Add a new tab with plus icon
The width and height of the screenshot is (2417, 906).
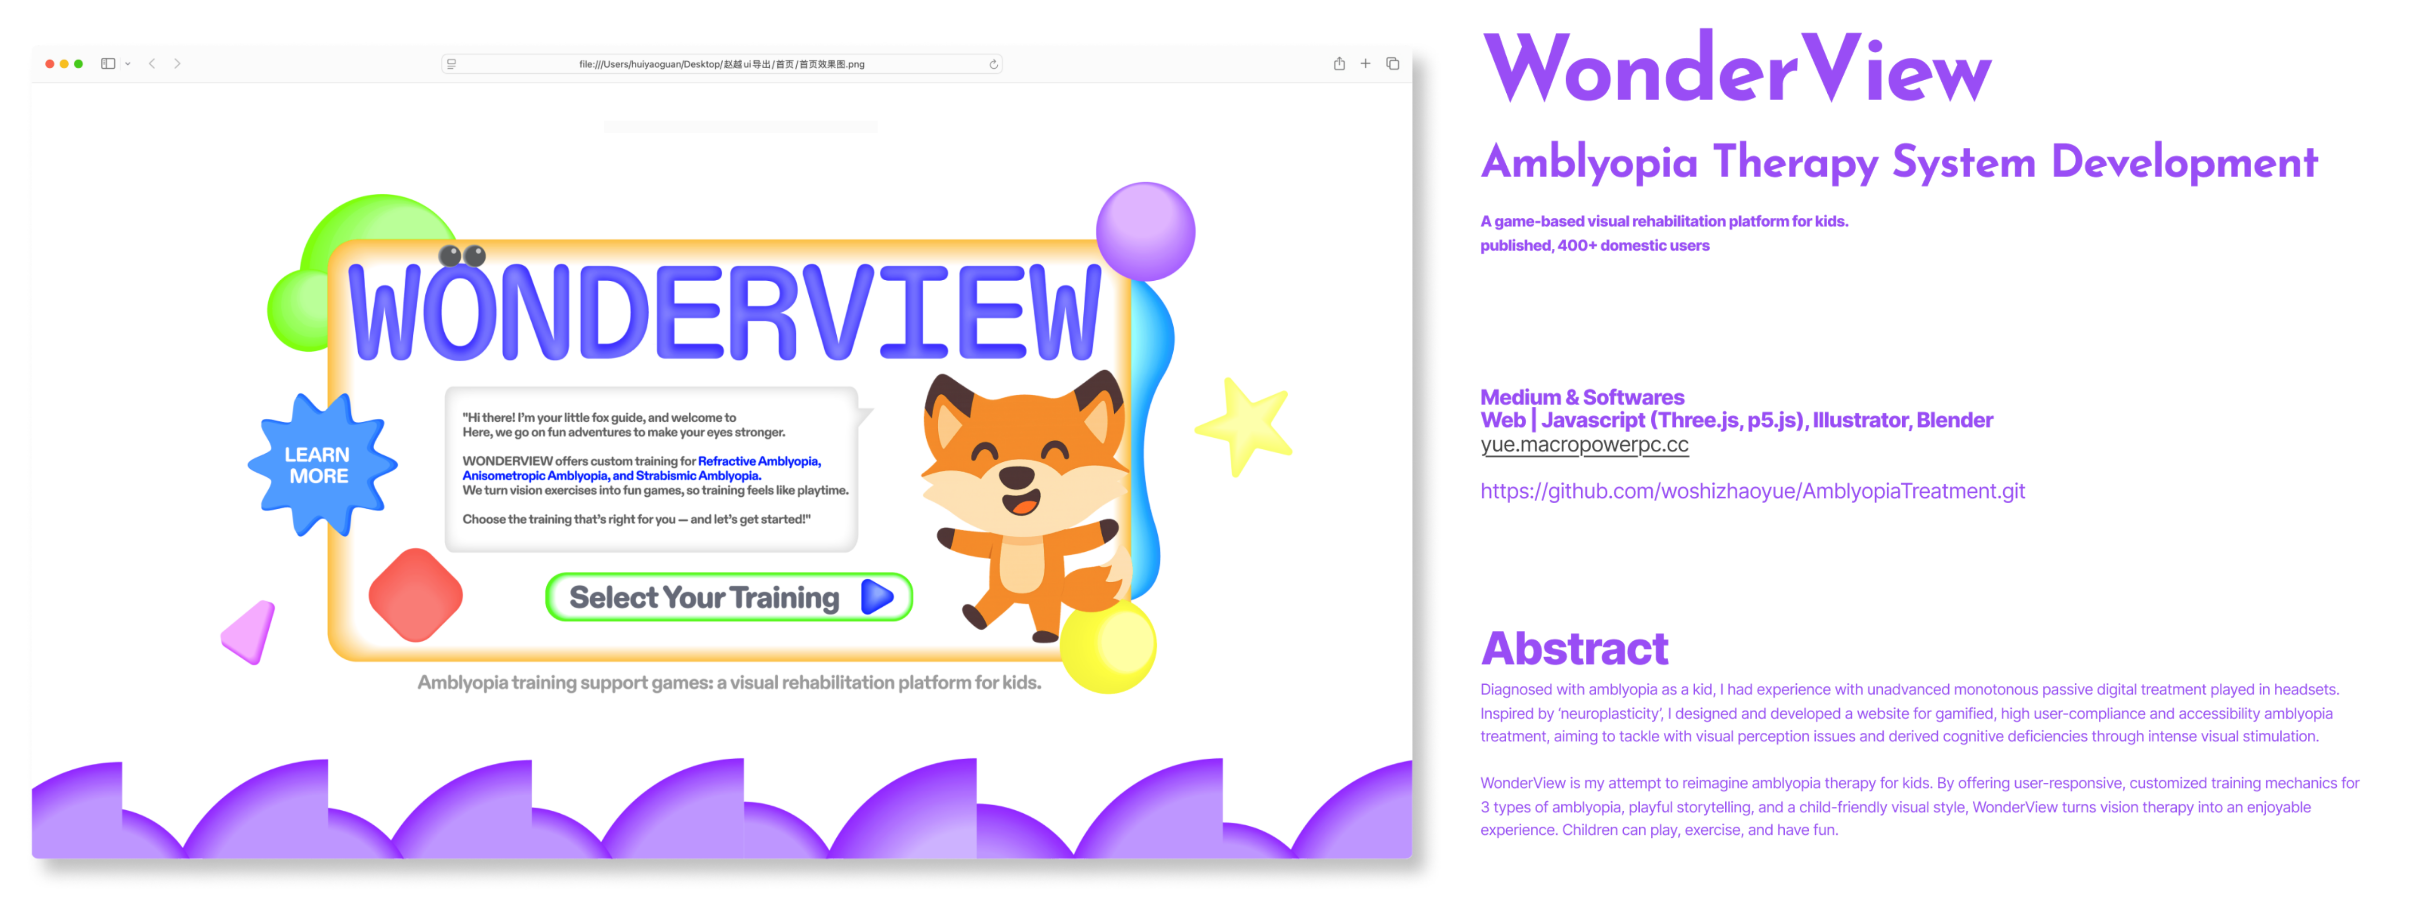click(x=1365, y=64)
